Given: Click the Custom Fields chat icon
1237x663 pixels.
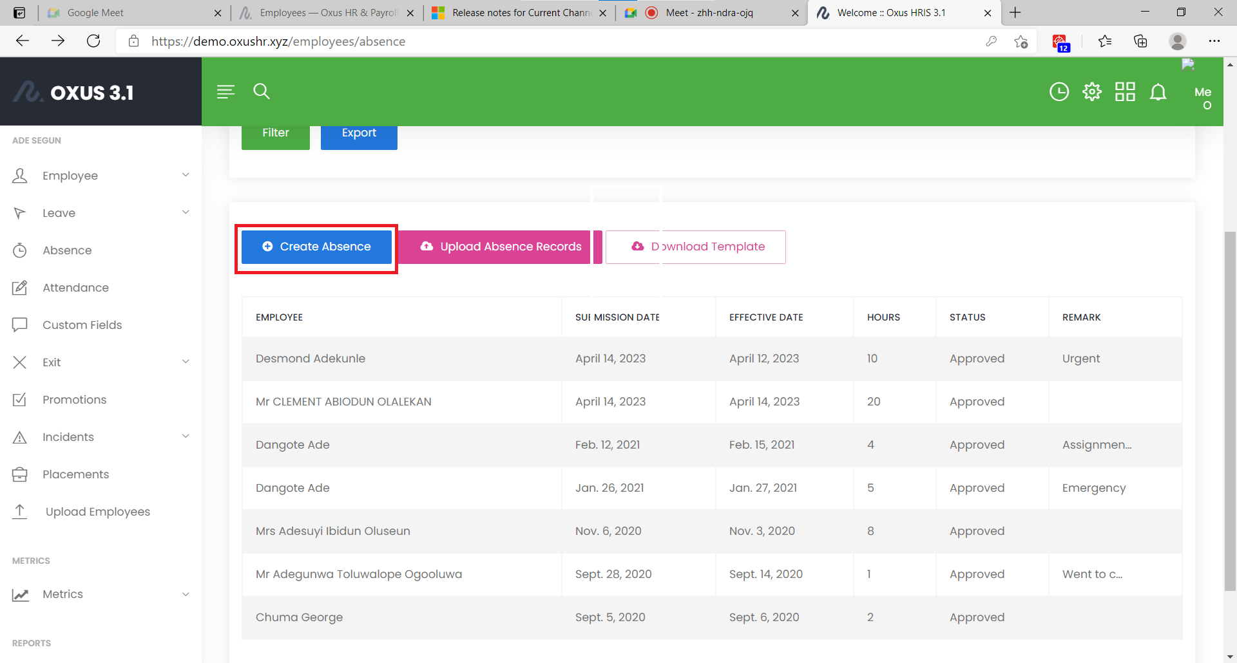Looking at the screenshot, I should [20, 325].
